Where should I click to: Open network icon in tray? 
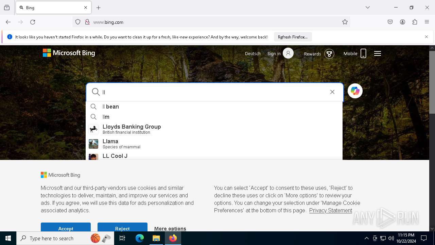(x=383, y=238)
